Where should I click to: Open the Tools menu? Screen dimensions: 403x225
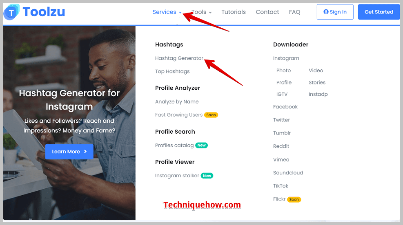199,12
